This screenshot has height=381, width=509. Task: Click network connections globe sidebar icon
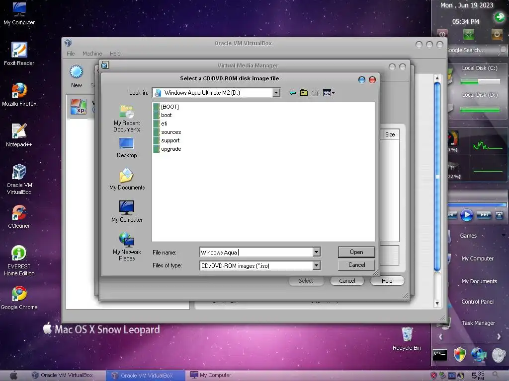click(x=479, y=355)
